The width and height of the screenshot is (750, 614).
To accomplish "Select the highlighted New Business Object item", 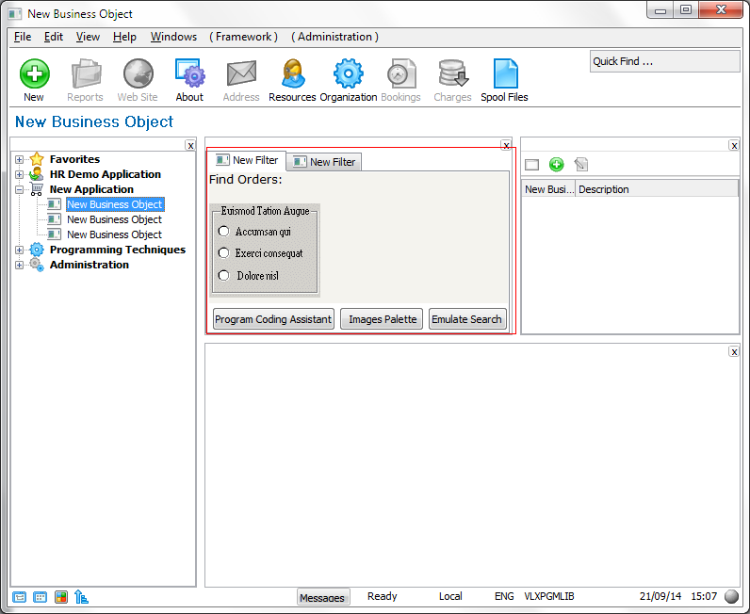I will point(115,204).
